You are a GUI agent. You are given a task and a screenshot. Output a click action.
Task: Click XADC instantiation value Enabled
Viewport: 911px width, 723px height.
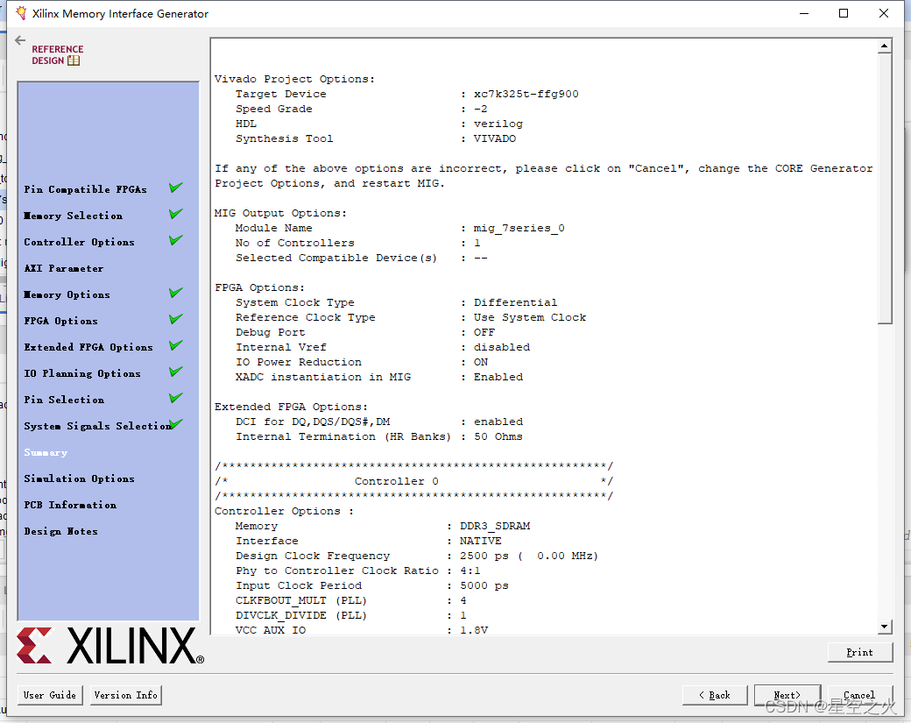tap(498, 377)
